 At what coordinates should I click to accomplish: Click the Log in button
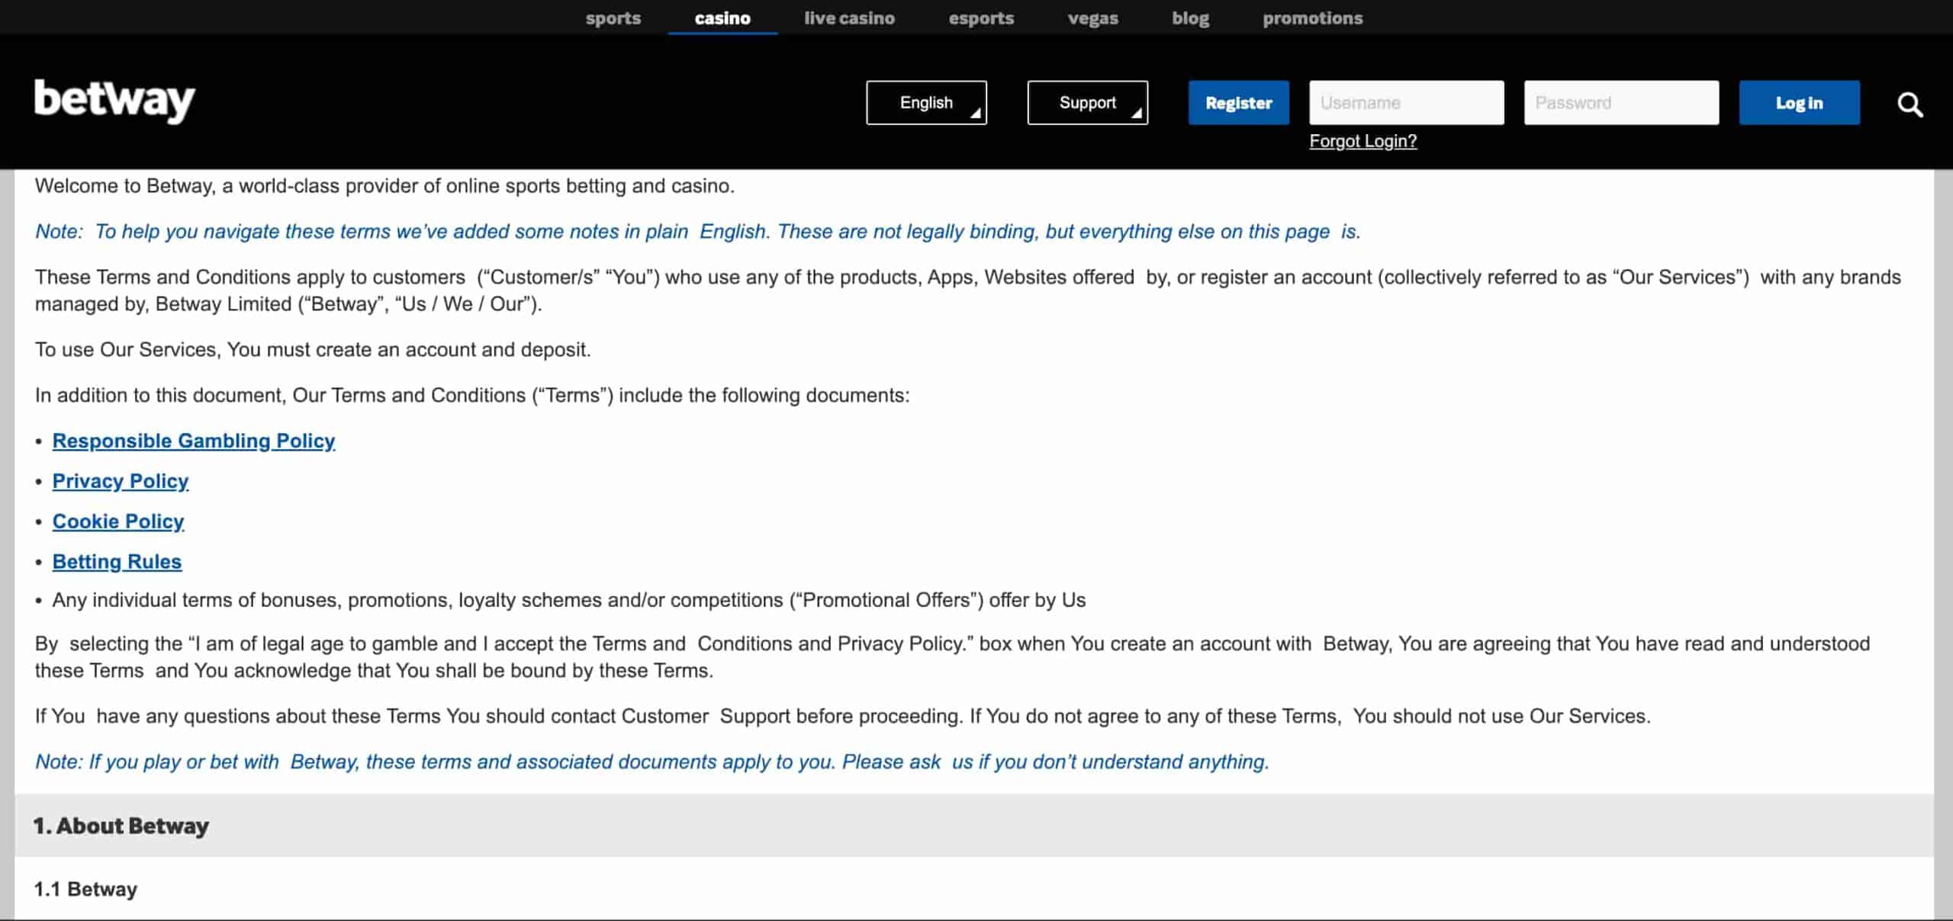click(x=1799, y=102)
